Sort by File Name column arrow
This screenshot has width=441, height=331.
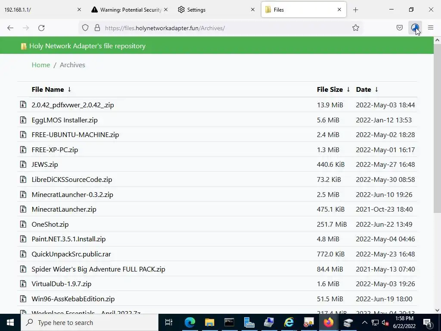coord(69,90)
